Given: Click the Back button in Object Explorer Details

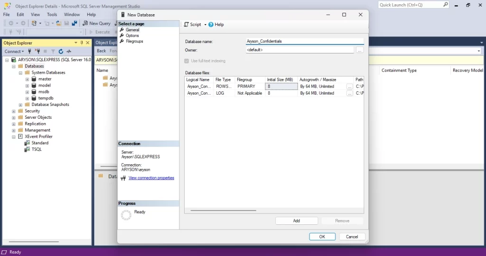Looking at the screenshot, I should [x=102, y=51].
